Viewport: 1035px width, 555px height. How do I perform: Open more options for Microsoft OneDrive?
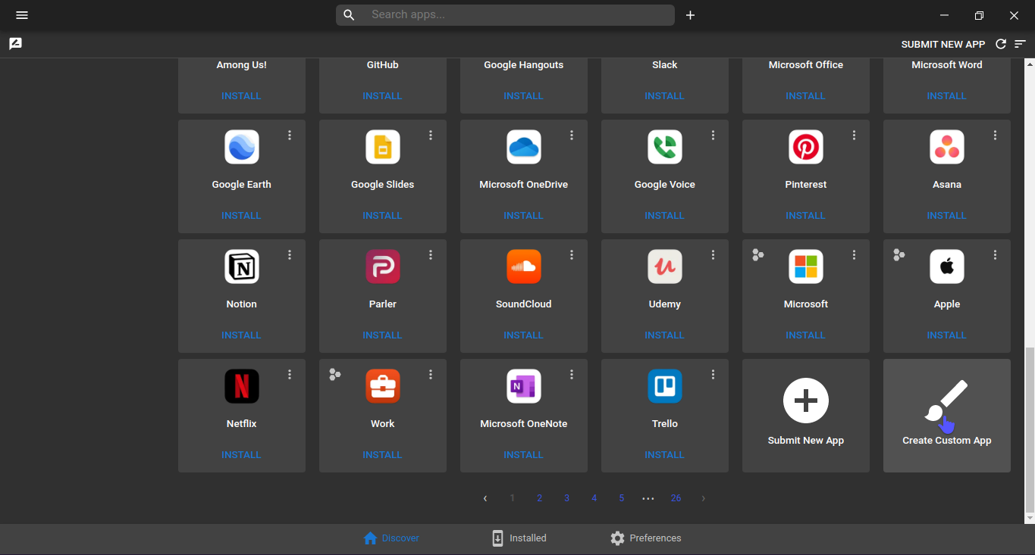pos(572,136)
